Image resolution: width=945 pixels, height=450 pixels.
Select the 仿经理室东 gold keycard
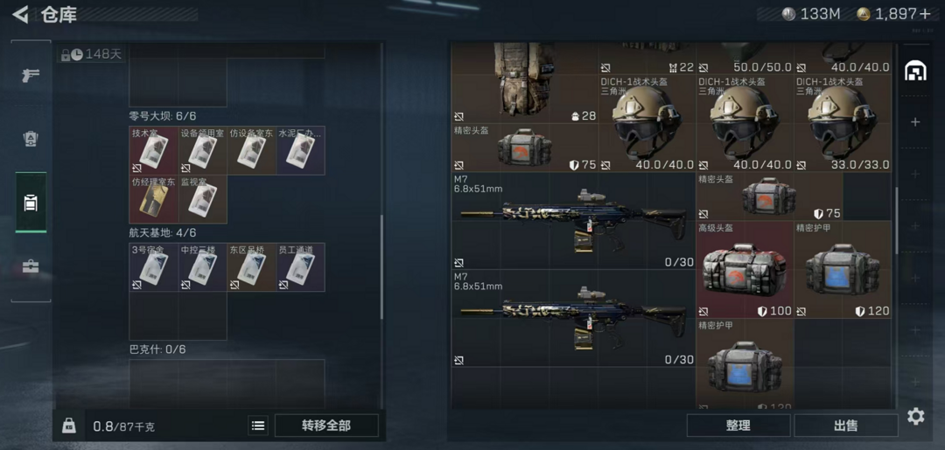click(154, 199)
